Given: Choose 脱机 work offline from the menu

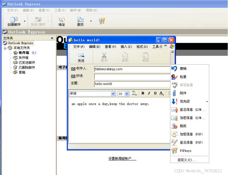Looking at the screenshot, I should (x=190, y=126).
